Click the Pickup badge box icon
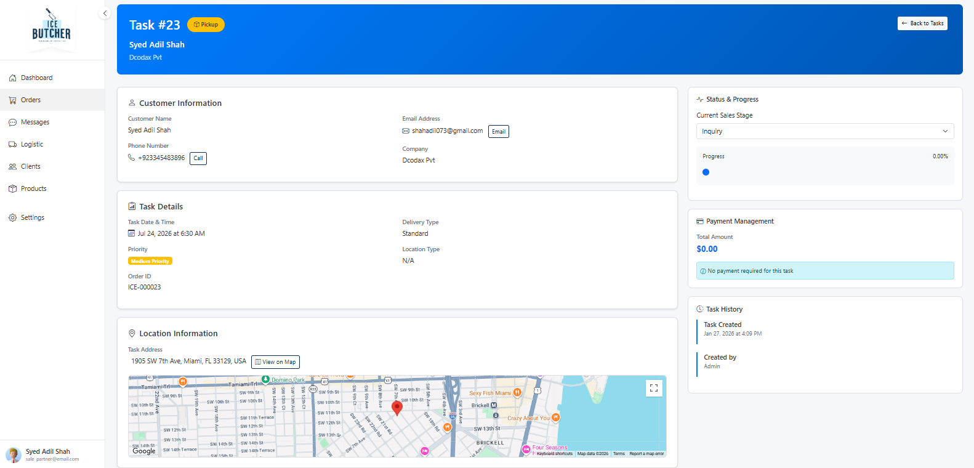974x468 pixels. pos(196,25)
